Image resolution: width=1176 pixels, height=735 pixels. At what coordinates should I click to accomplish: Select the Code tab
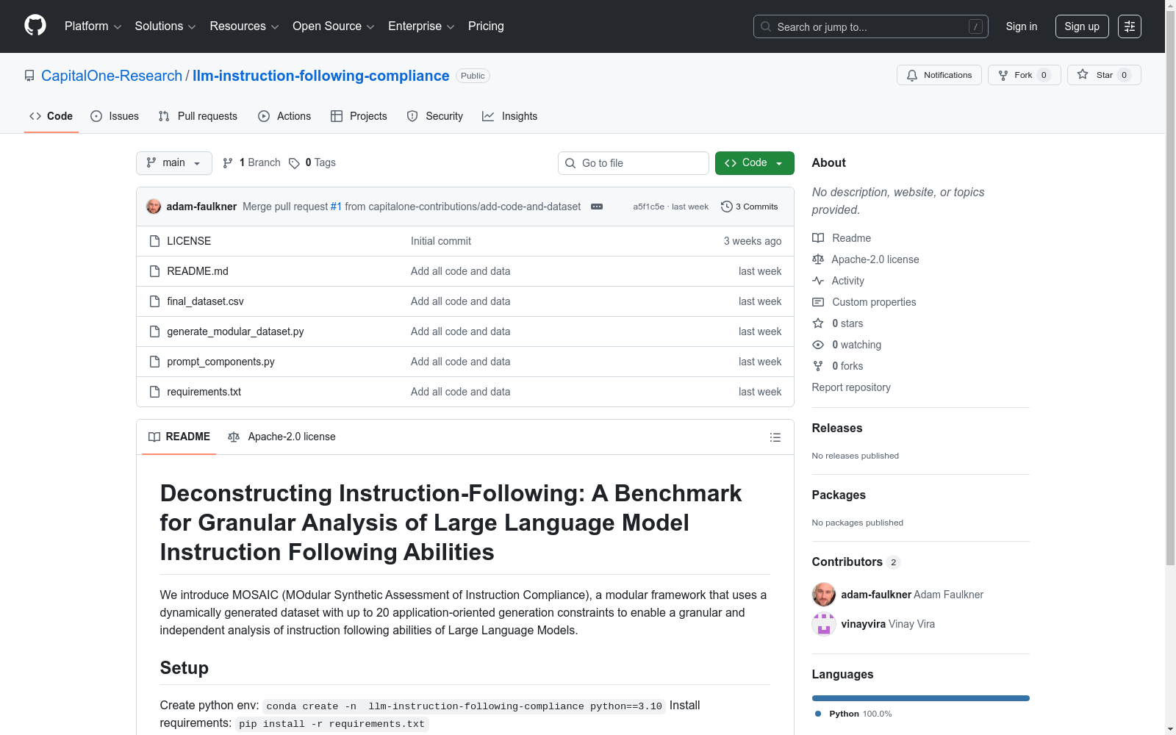point(51,116)
